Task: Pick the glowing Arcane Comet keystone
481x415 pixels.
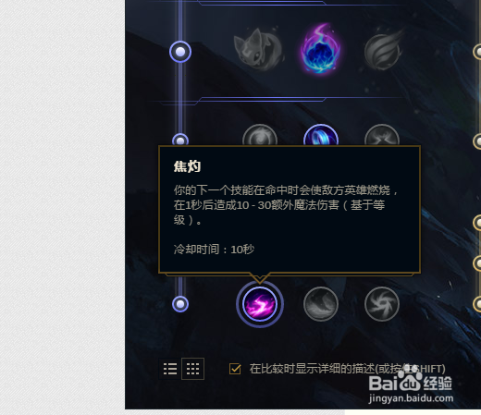Action: [321, 49]
